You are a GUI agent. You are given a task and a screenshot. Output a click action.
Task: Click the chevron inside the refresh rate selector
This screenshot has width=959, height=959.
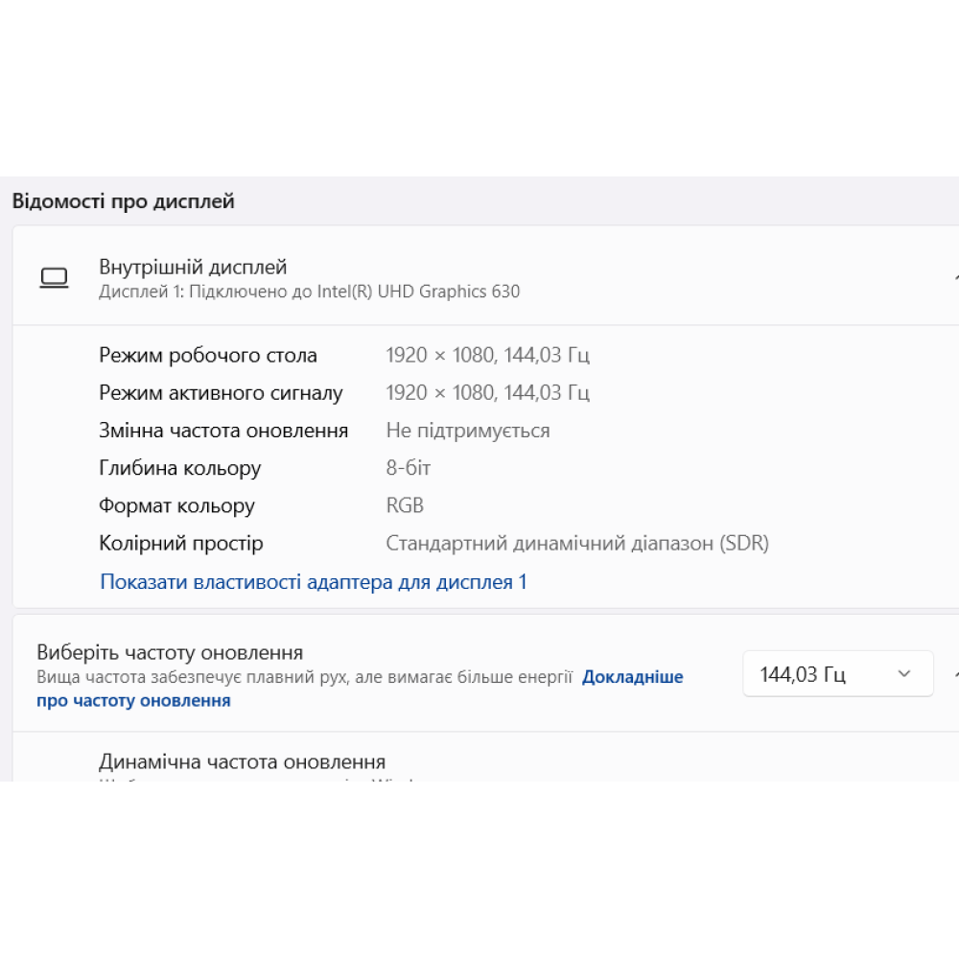(902, 673)
